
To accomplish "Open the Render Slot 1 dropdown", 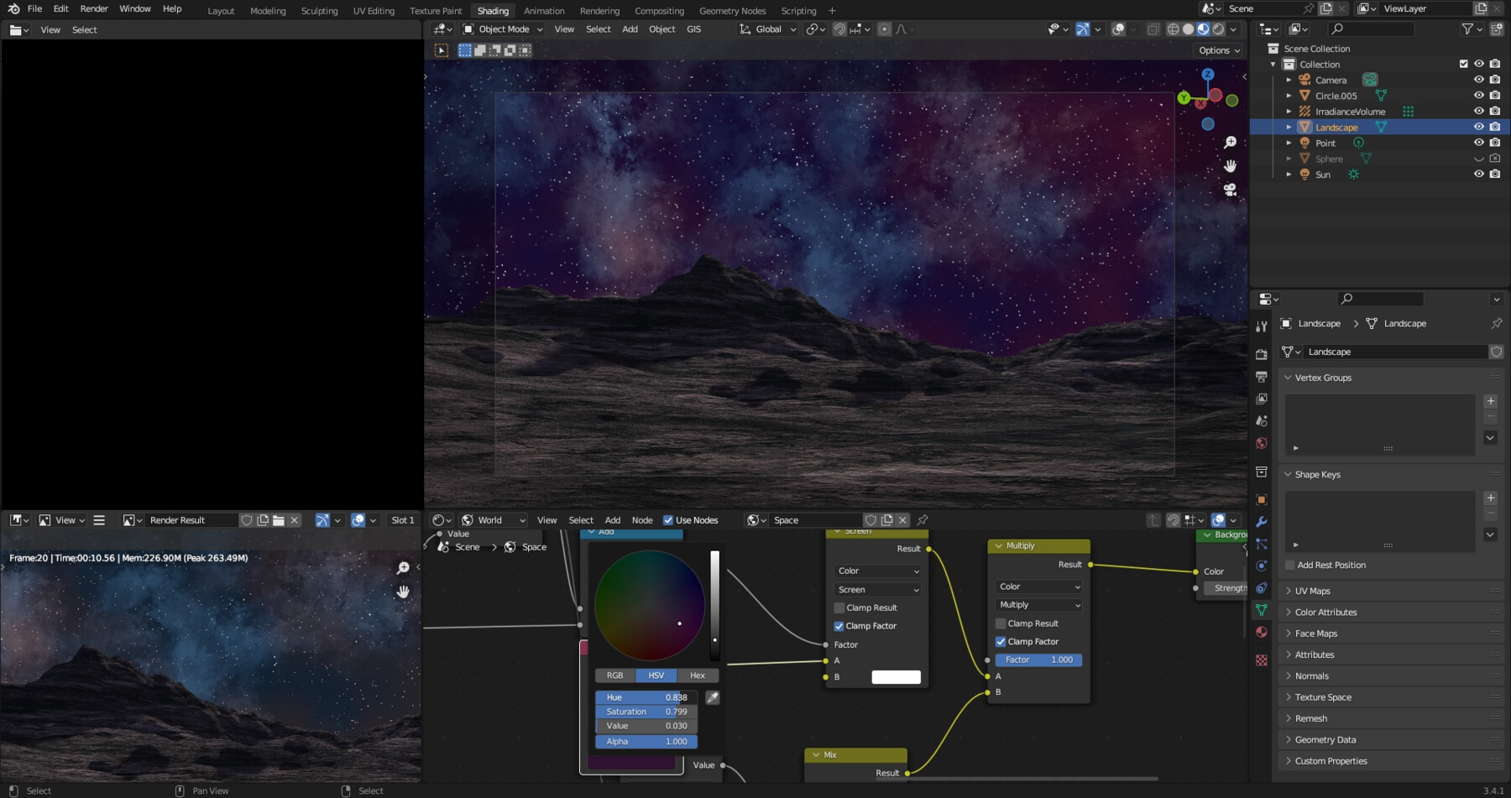I will [x=403, y=520].
